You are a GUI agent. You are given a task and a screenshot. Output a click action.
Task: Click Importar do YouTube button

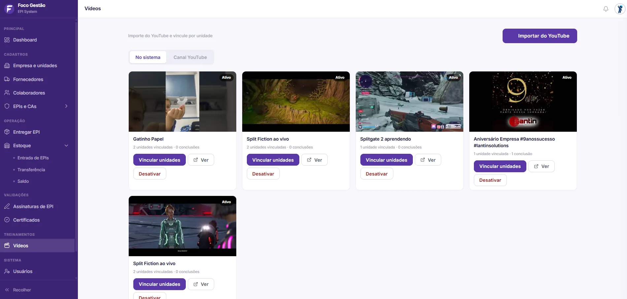(x=540, y=36)
